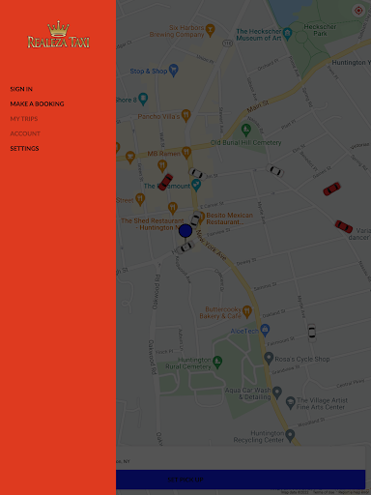The image size is (371, 495).
Task: Select the white taxi just below blue pin
Action: click(185, 247)
